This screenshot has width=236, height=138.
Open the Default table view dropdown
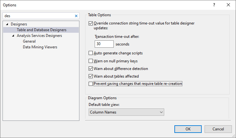click(126, 112)
